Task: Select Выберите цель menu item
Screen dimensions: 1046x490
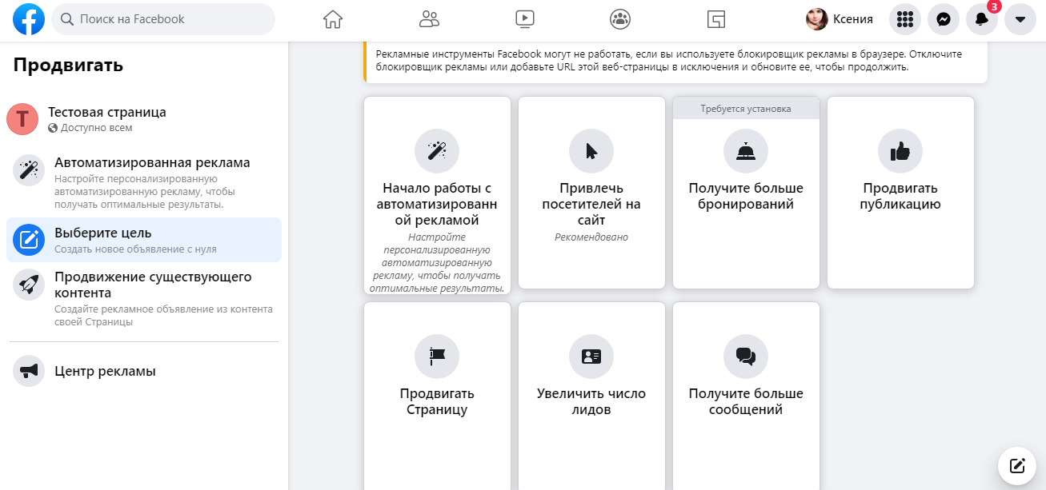Action: [144, 240]
